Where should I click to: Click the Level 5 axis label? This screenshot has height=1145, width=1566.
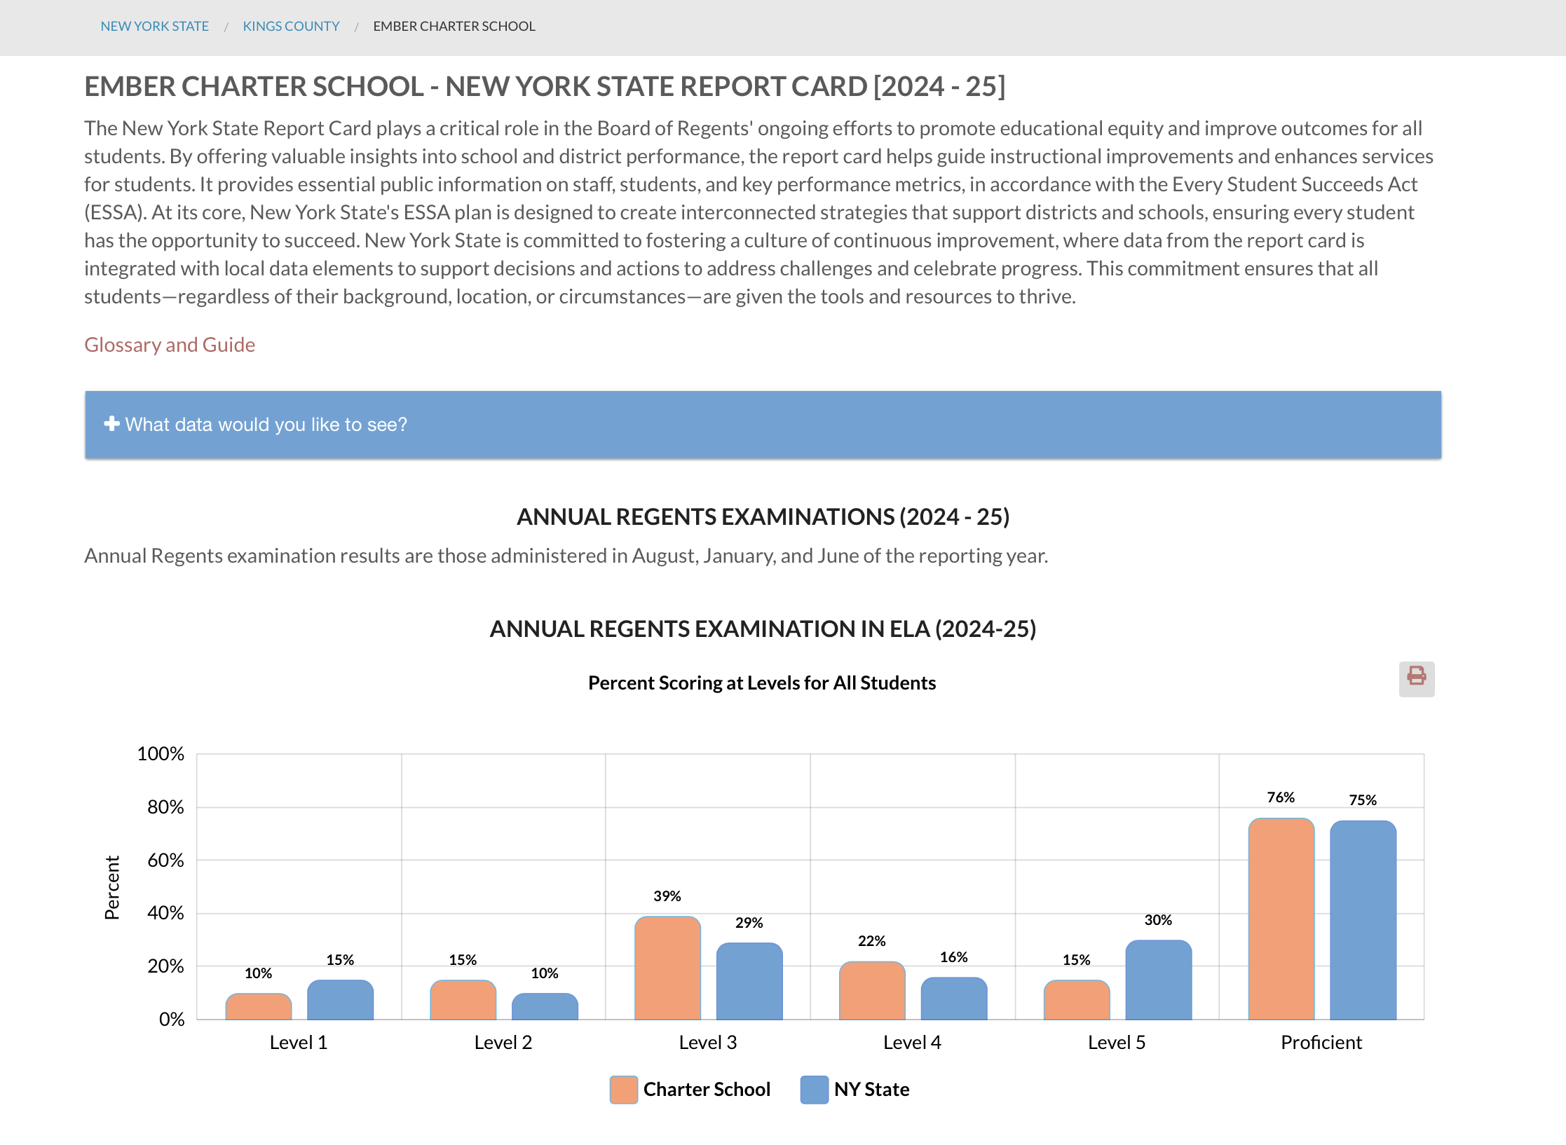tap(1117, 1043)
